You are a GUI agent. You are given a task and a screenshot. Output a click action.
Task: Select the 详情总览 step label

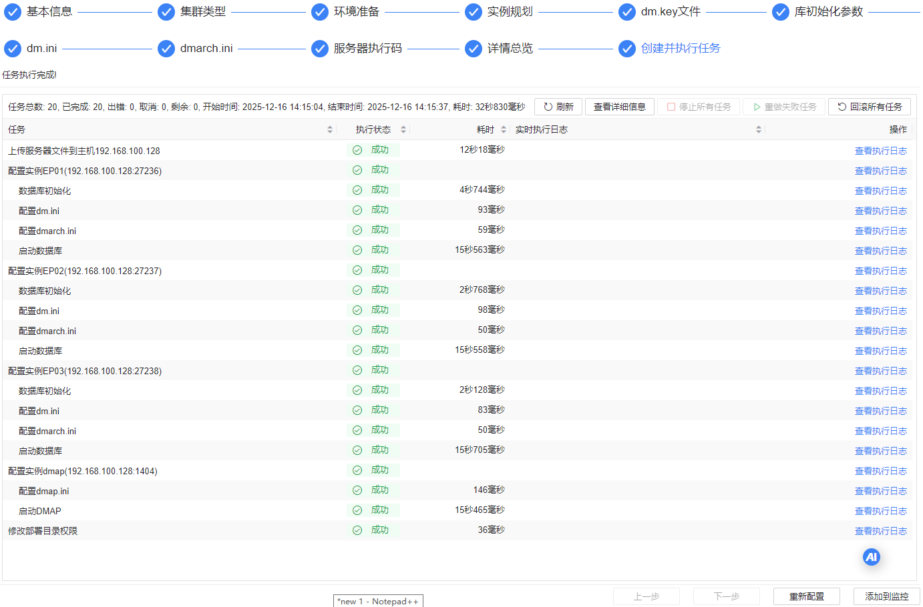coord(510,49)
